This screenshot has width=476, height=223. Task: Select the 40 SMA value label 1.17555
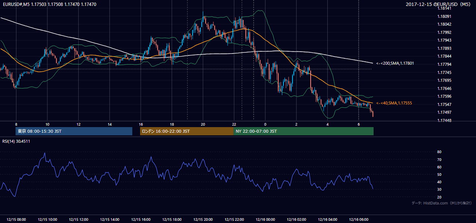tap(394, 103)
